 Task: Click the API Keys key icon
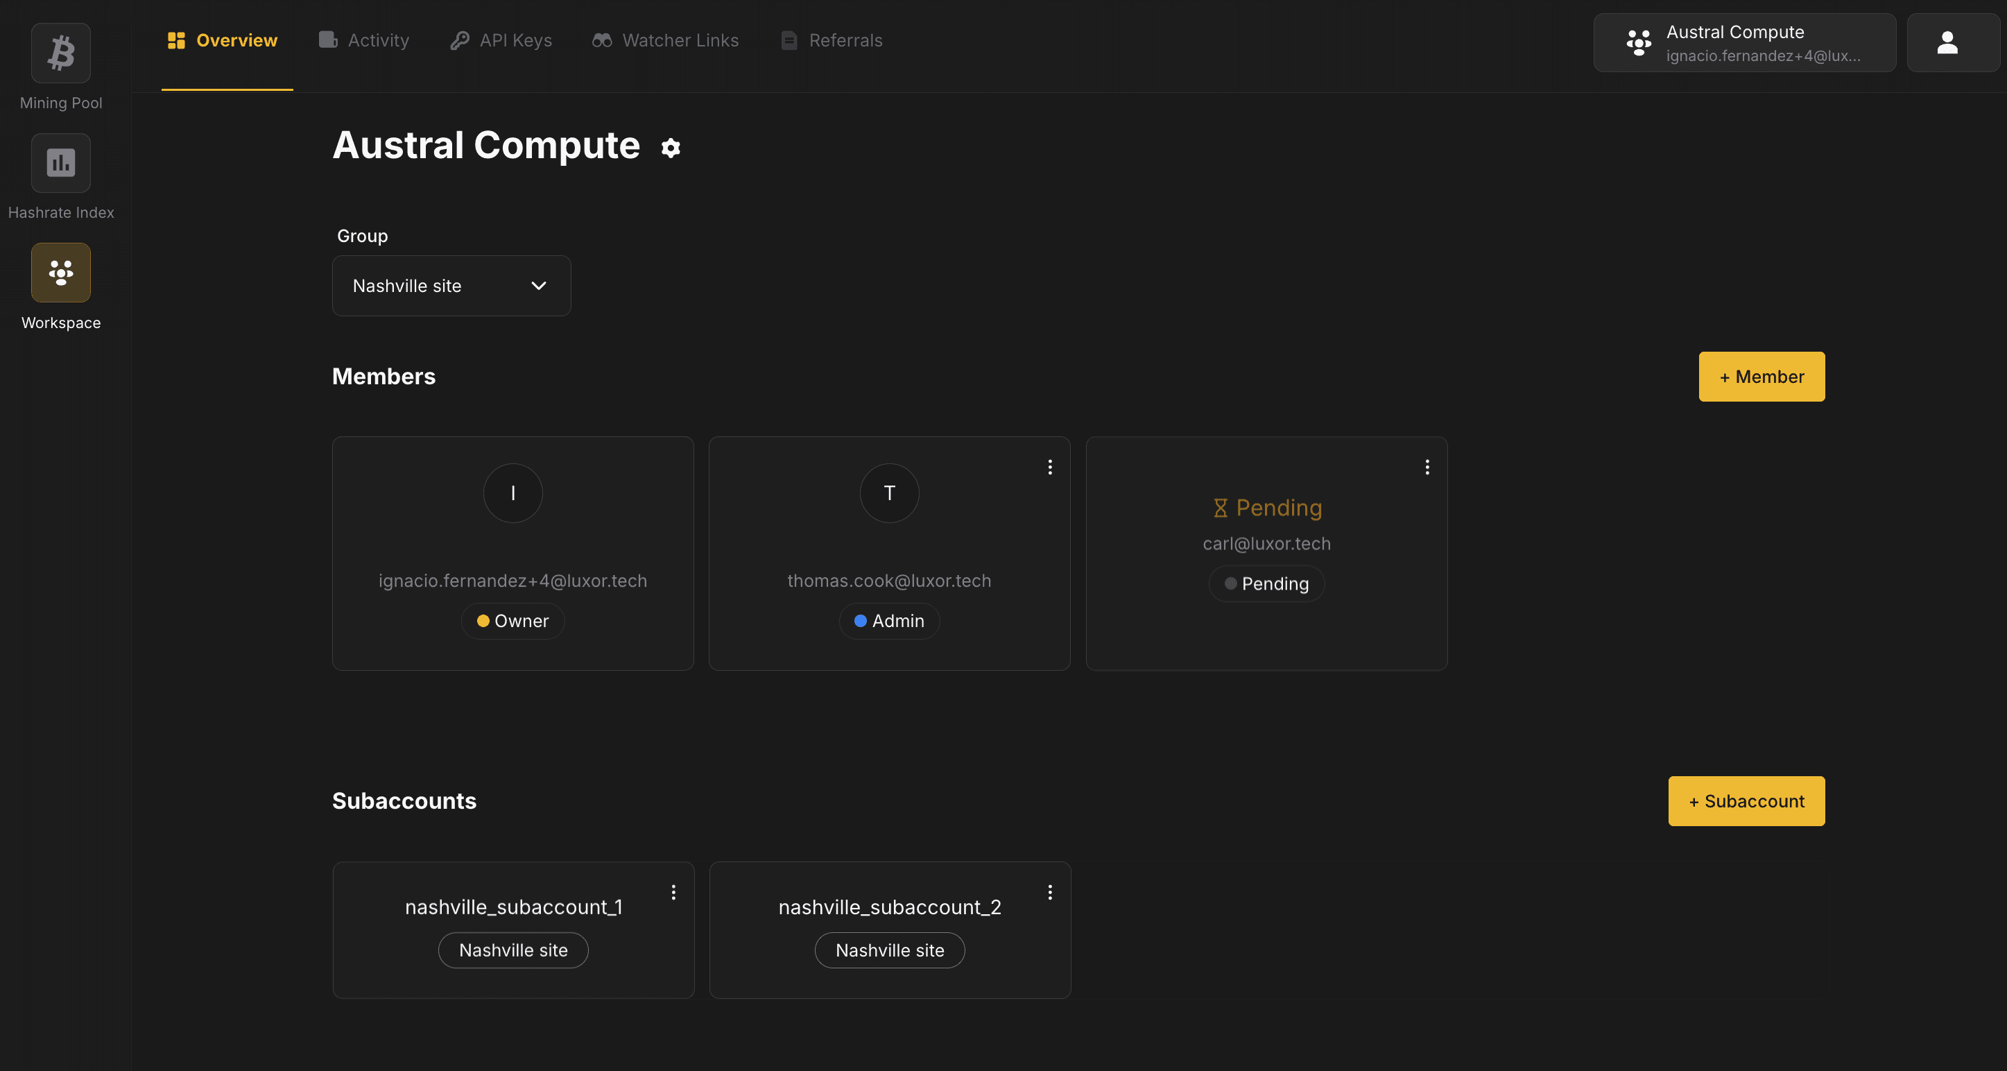[x=460, y=40]
